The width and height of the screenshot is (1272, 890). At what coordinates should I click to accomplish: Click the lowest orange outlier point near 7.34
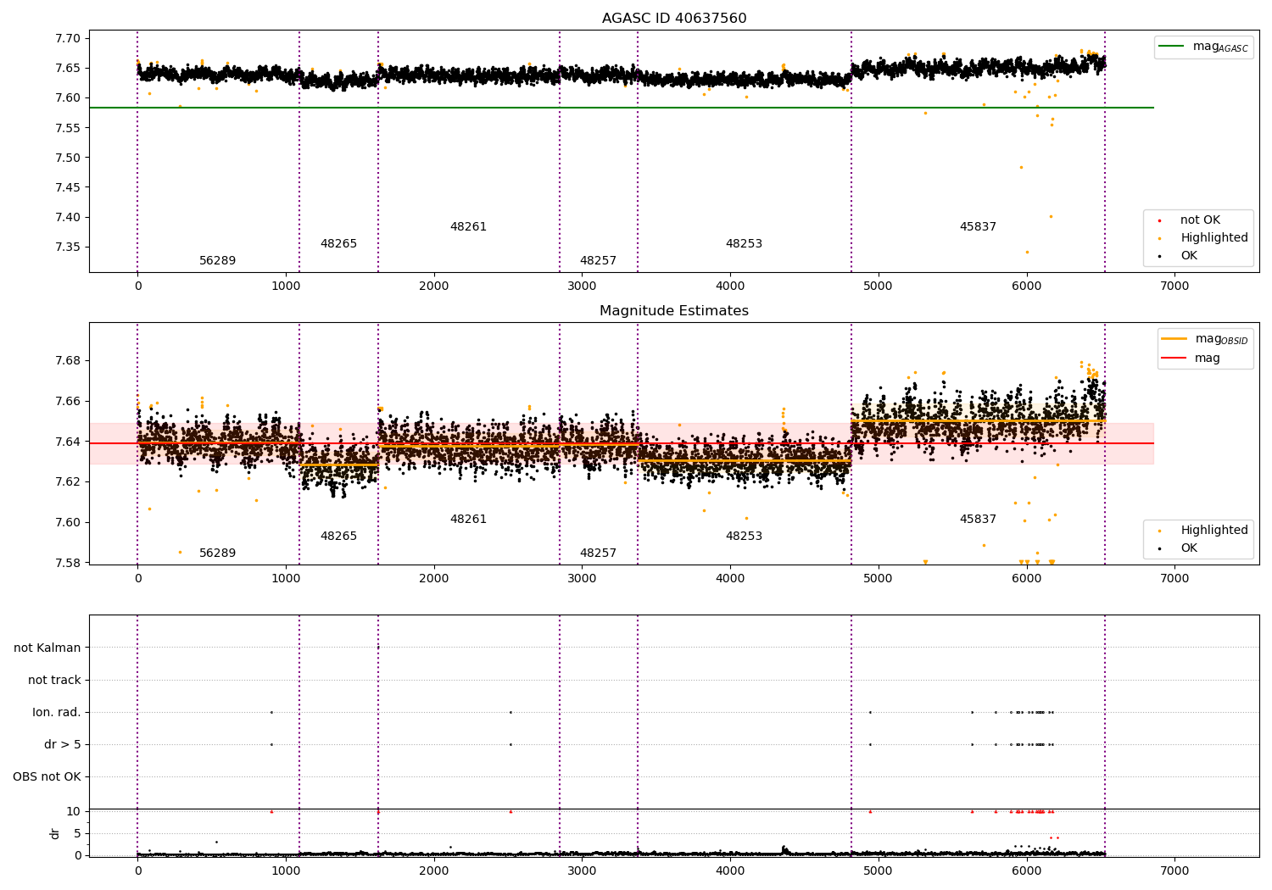[1027, 252]
